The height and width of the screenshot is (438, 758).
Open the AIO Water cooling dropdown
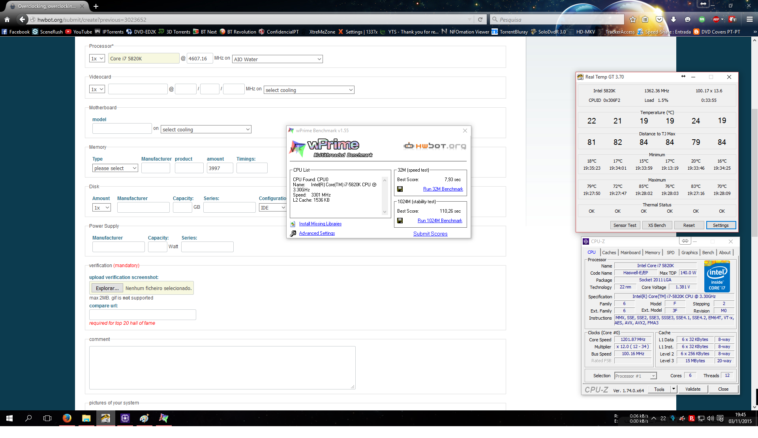point(278,59)
